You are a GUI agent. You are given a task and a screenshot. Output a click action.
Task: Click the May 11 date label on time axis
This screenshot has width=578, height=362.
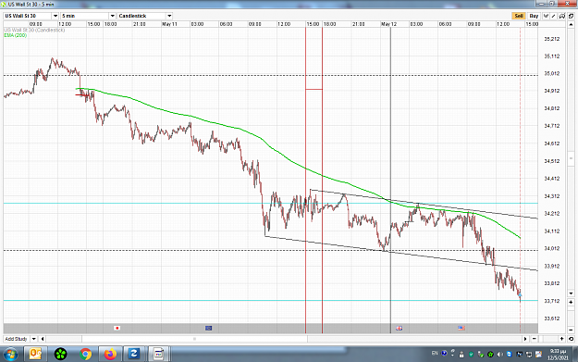[169, 24]
